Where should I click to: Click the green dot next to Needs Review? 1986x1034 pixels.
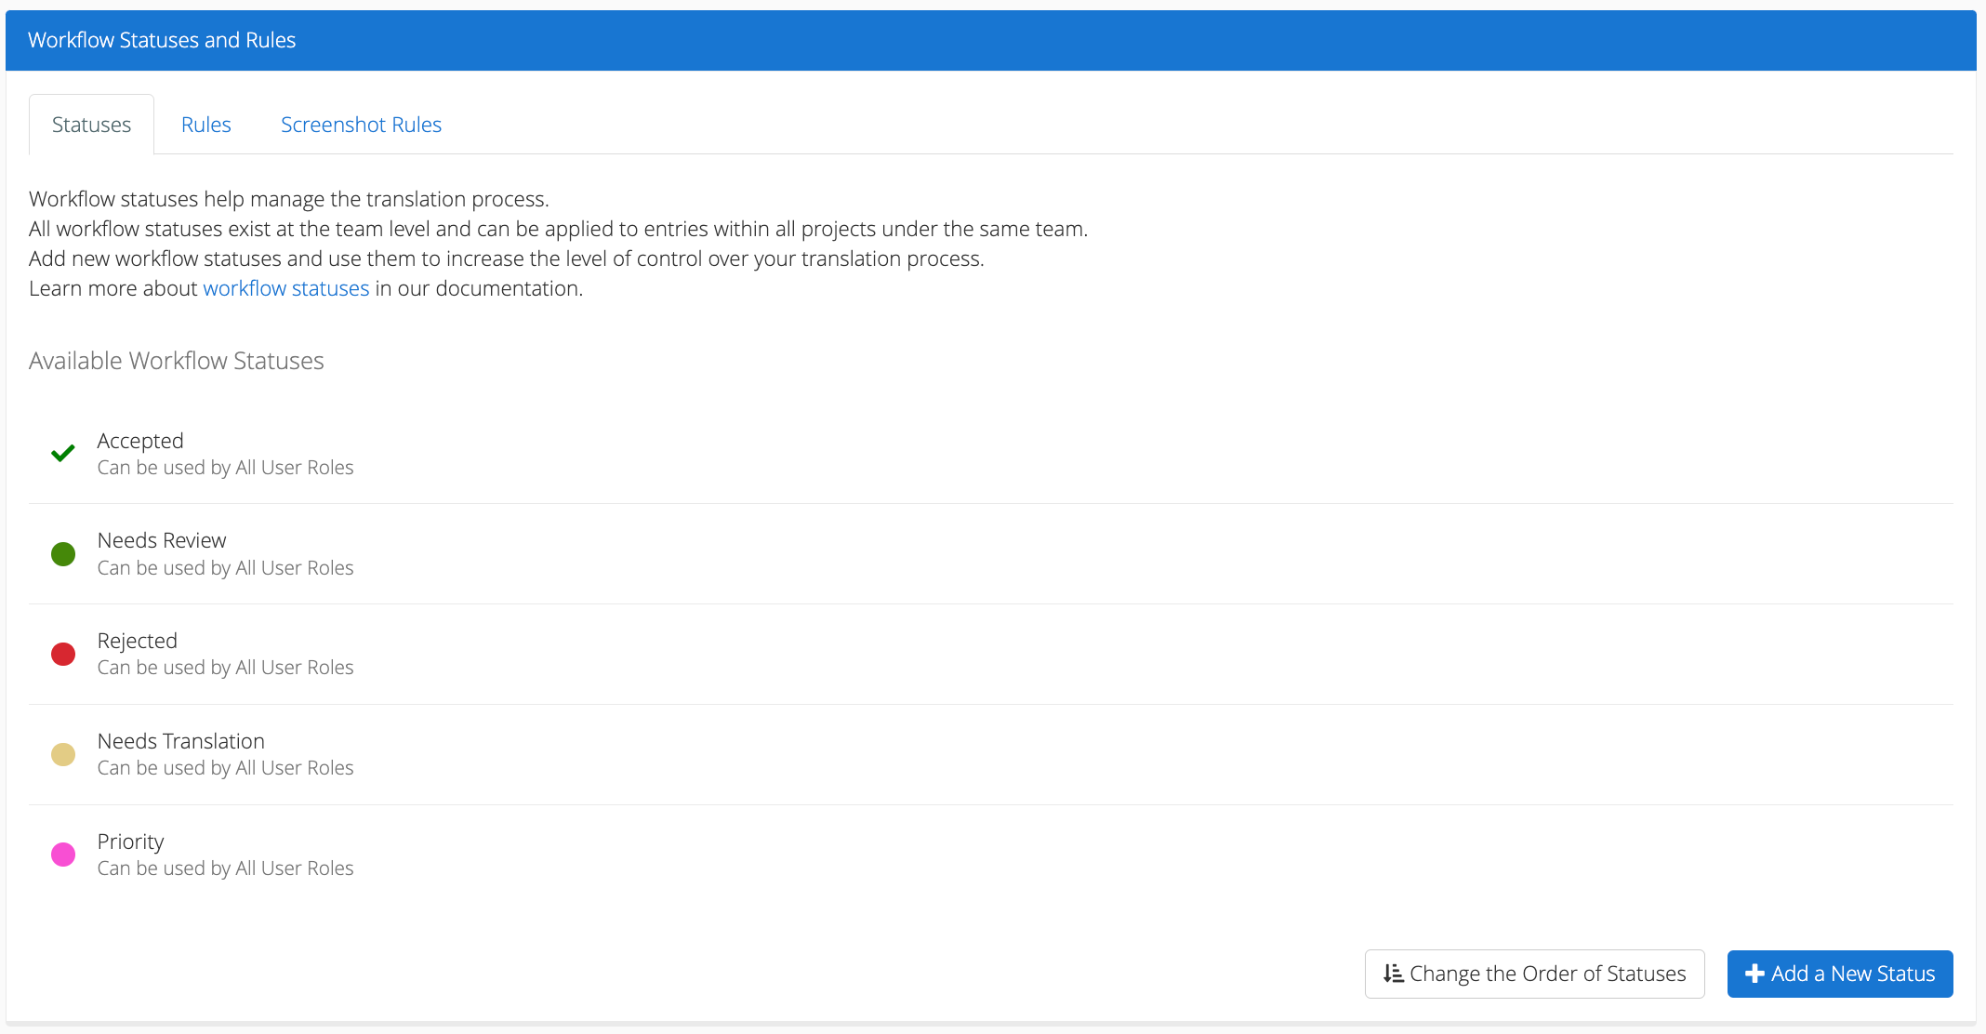[x=63, y=554]
